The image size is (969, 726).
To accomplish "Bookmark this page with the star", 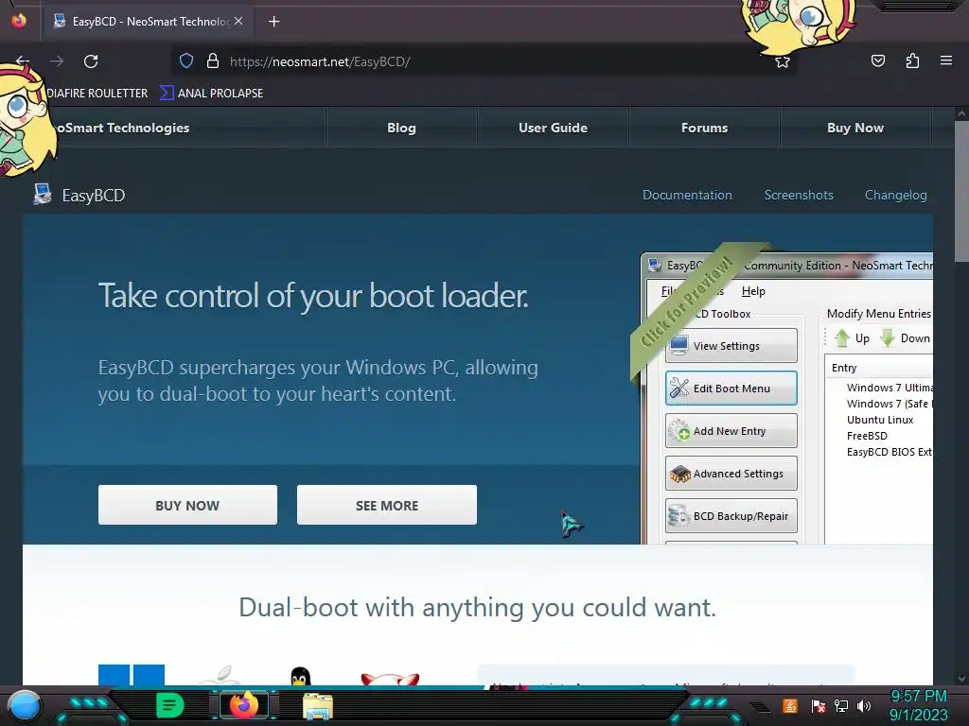I will [783, 61].
